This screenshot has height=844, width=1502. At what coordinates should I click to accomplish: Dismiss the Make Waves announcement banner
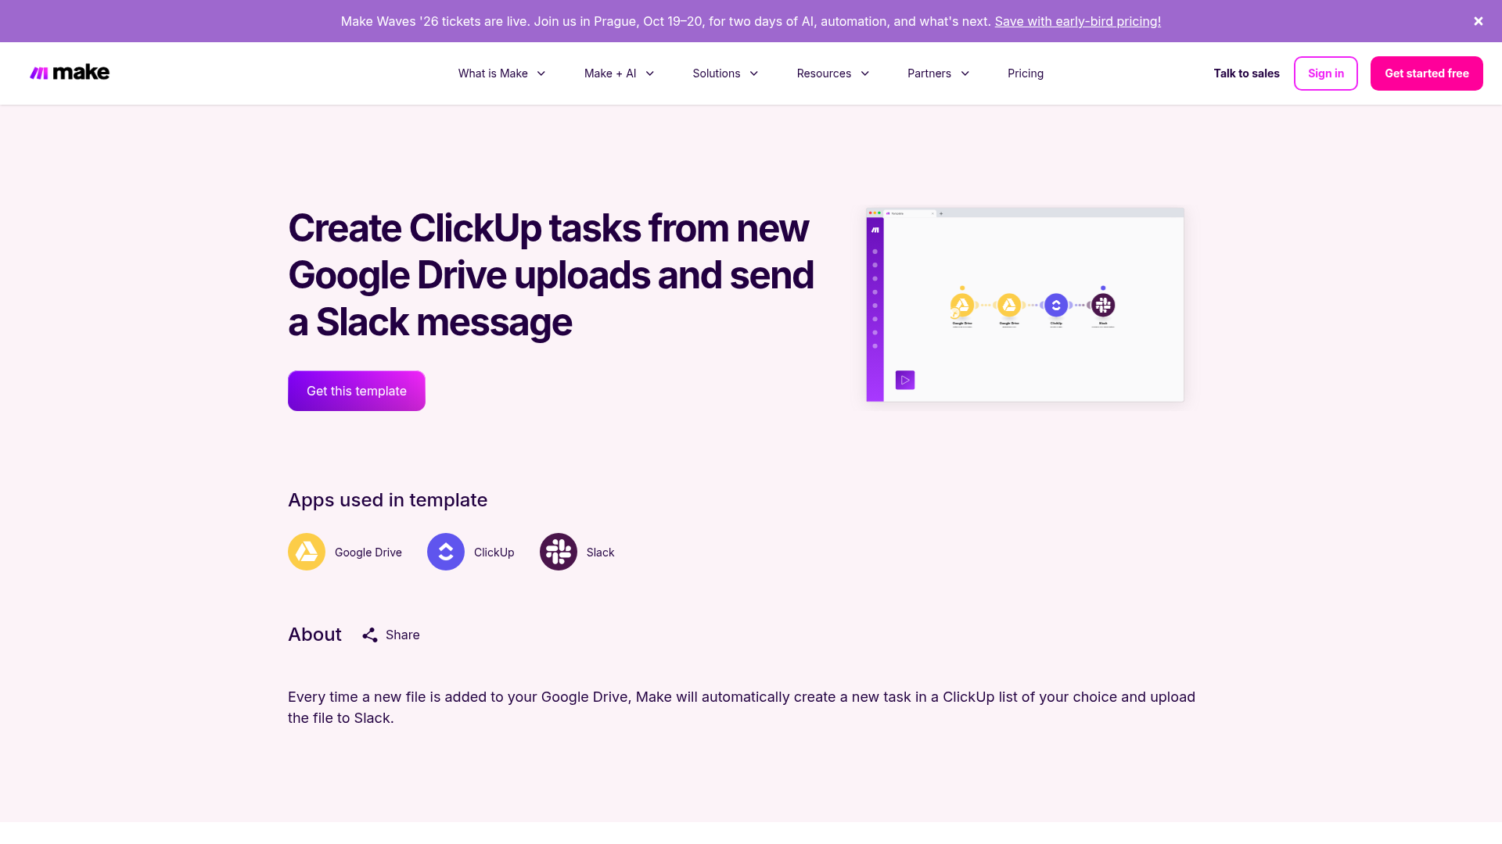pos(1479,21)
